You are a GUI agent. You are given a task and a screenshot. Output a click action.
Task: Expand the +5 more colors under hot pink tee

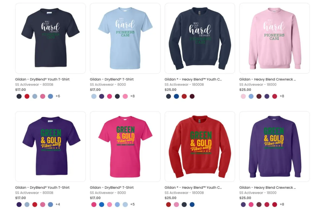coord(132,204)
